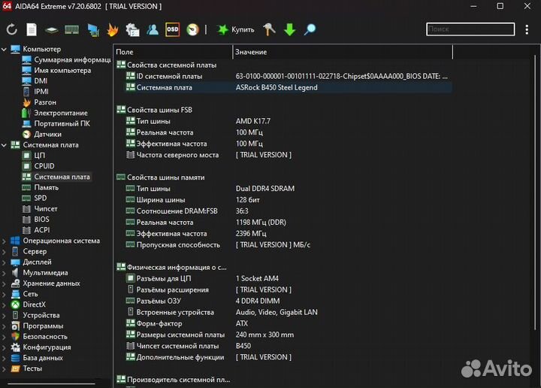Click the tree pane horizontal scrollbar
This screenshot has width=541, height=388.
click(x=51, y=383)
